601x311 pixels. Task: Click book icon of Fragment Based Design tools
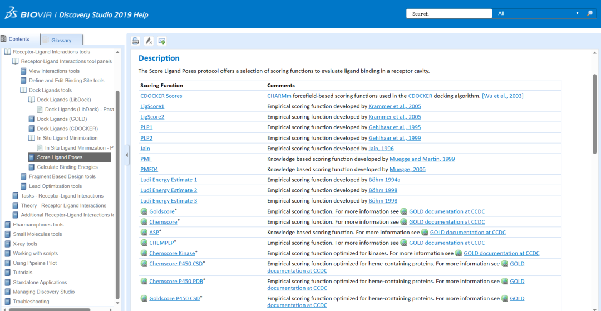pyautogui.click(x=23, y=176)
